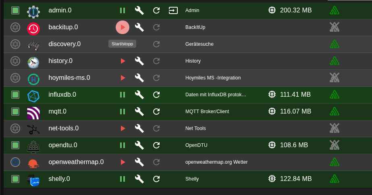Click connection status icon for net-tools.0

(x=334, y=128)
